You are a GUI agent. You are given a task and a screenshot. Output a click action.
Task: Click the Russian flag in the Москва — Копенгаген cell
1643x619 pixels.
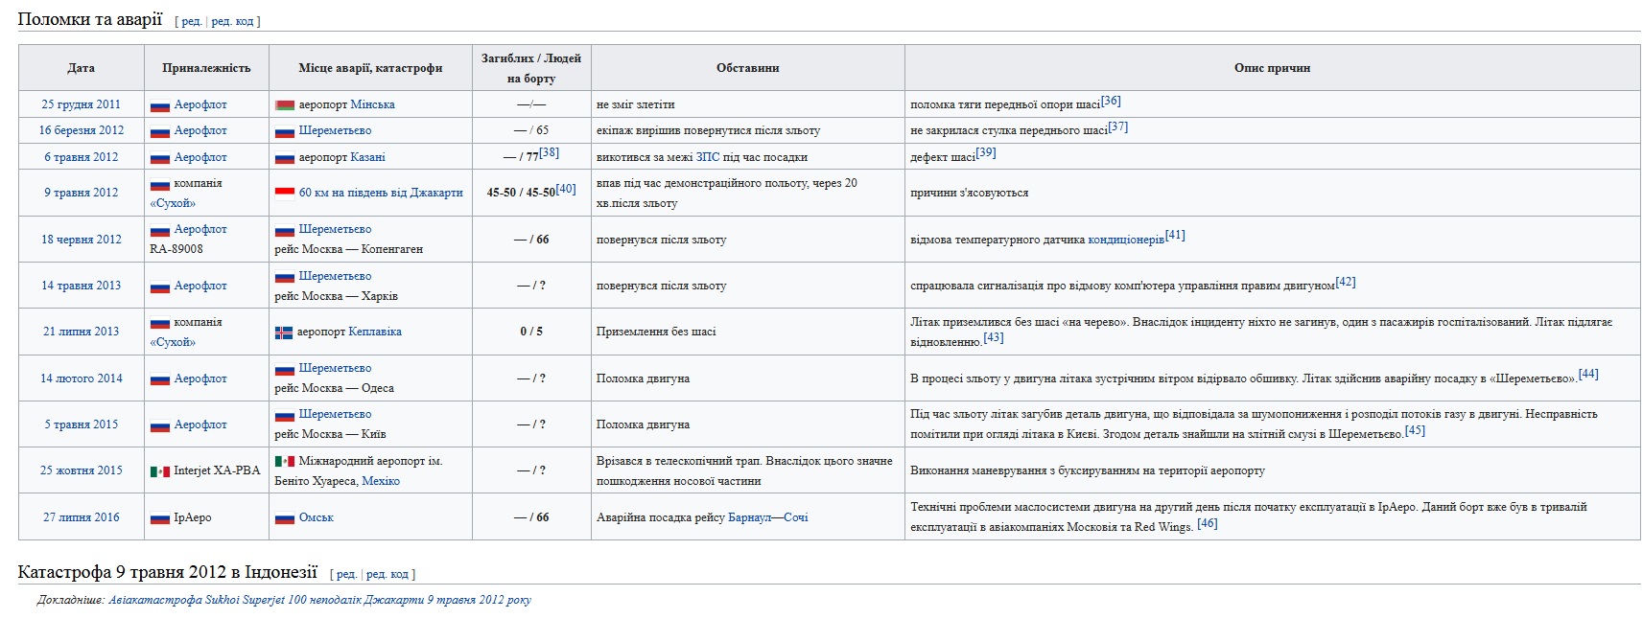[x=285, y=230]
